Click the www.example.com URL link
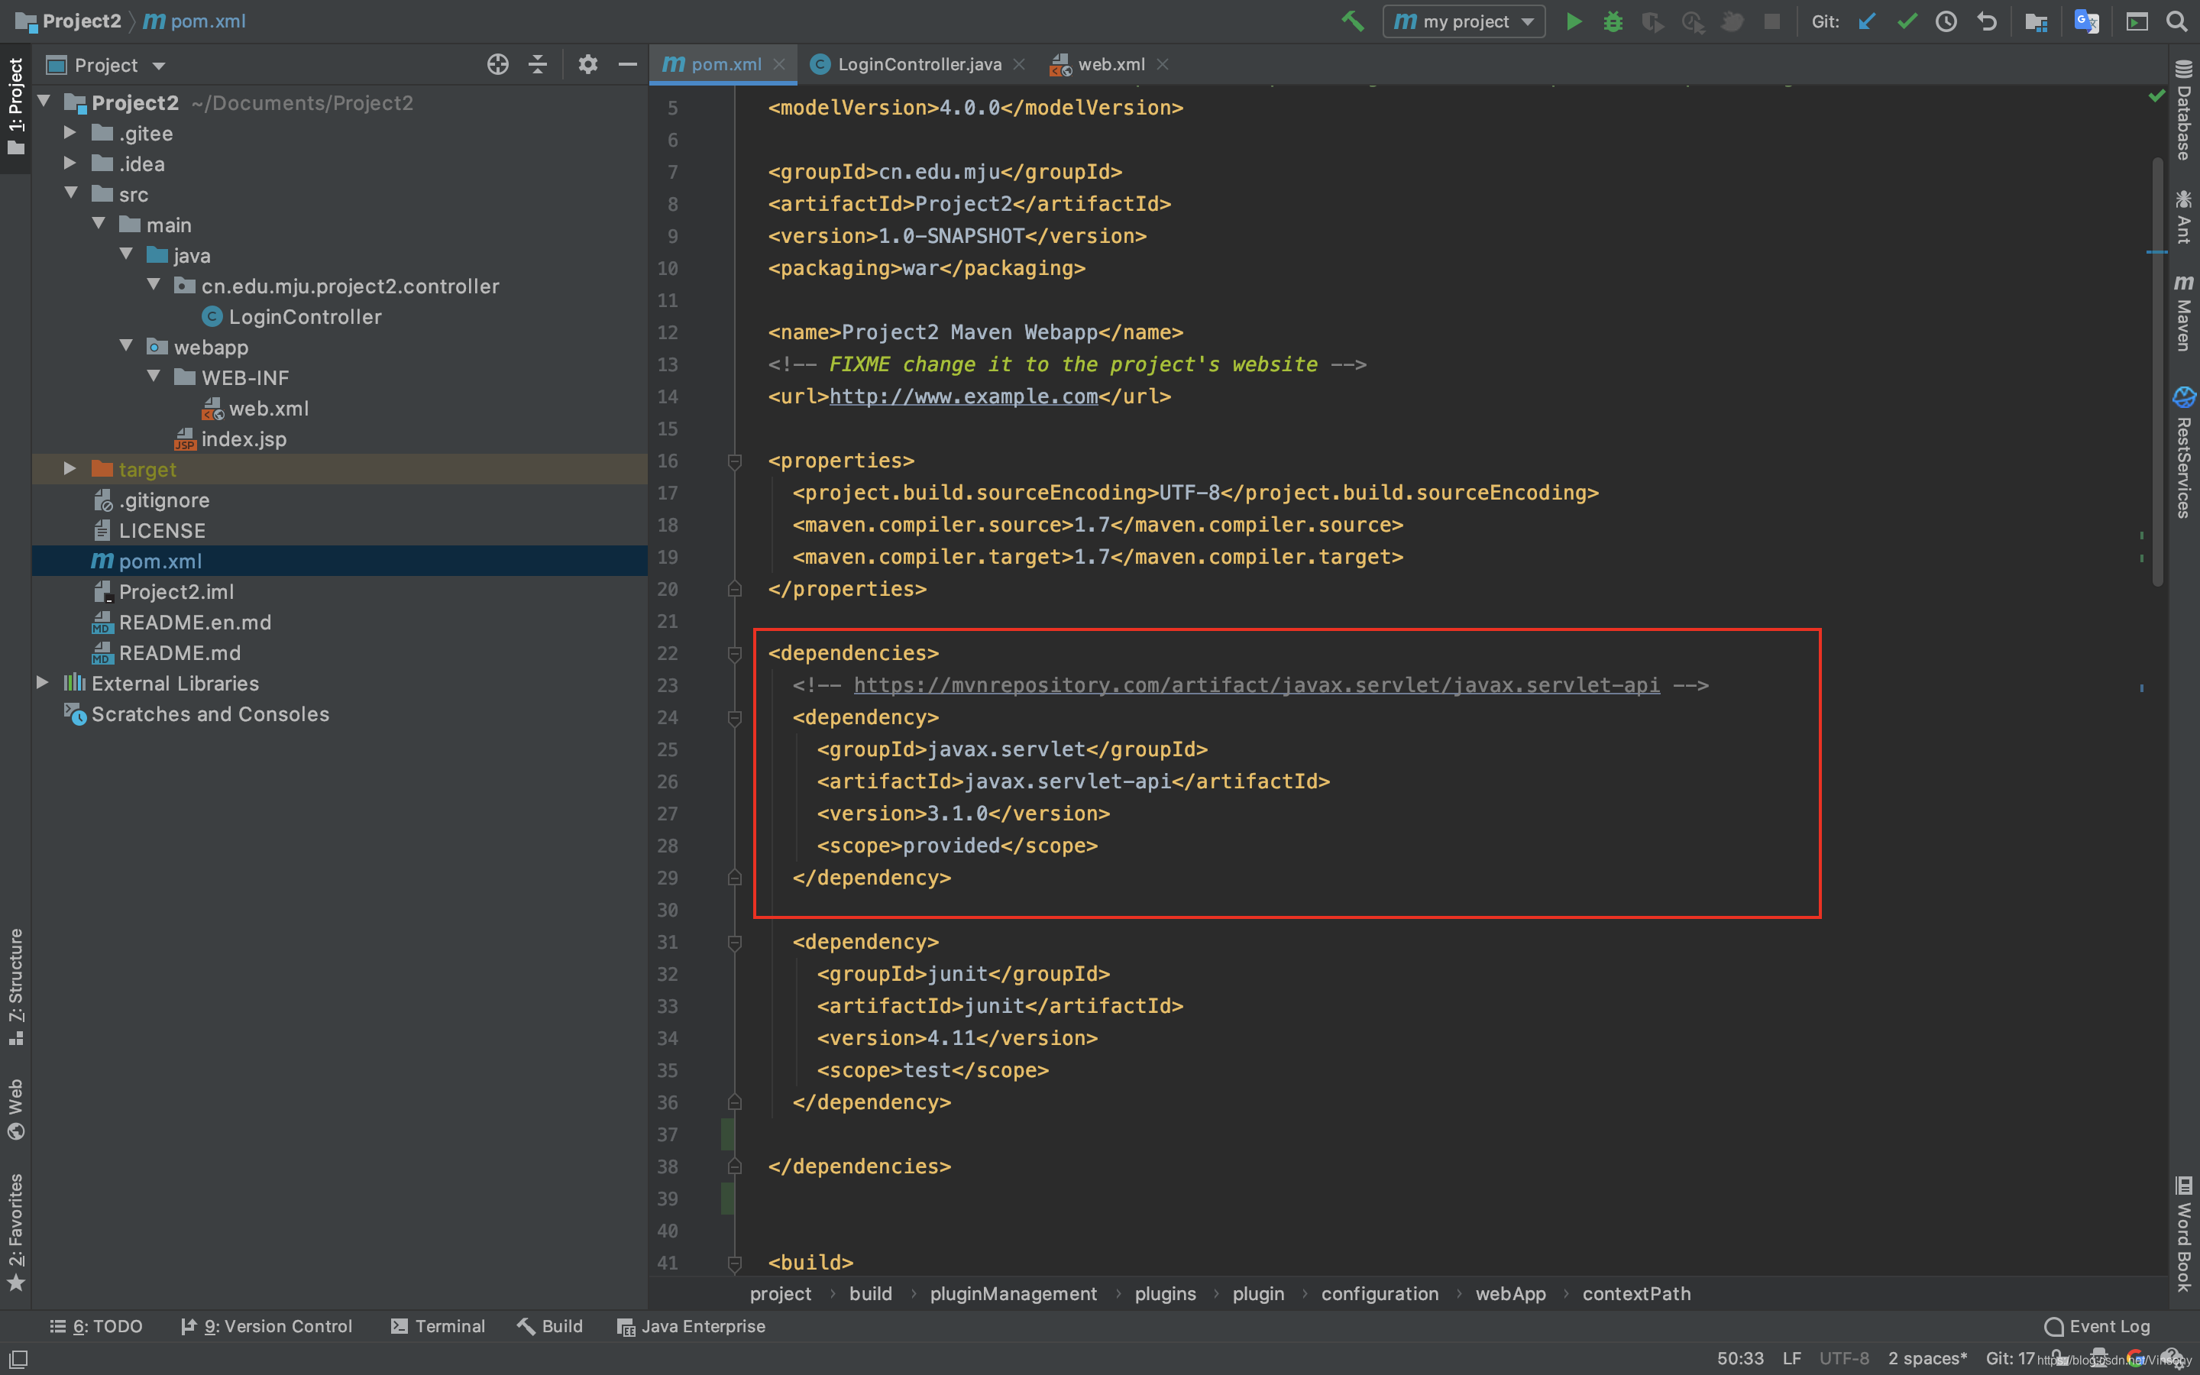The height and width of the screenshot is (1375, 2200). pyautogui.click(x=963, y=396)
